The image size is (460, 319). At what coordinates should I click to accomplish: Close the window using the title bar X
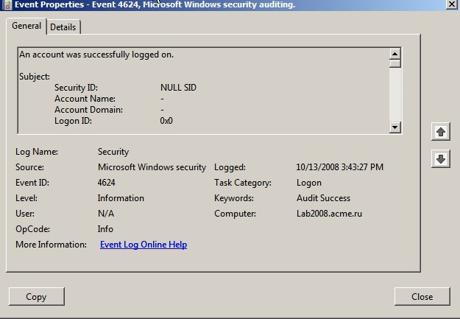[452, 4]
